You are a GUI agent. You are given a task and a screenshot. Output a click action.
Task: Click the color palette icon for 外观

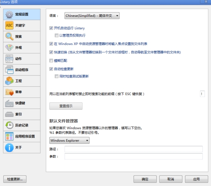9,47
